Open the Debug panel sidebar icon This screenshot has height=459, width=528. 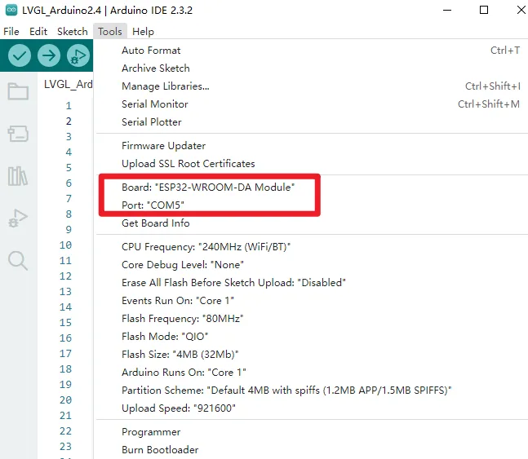(18, 218)
